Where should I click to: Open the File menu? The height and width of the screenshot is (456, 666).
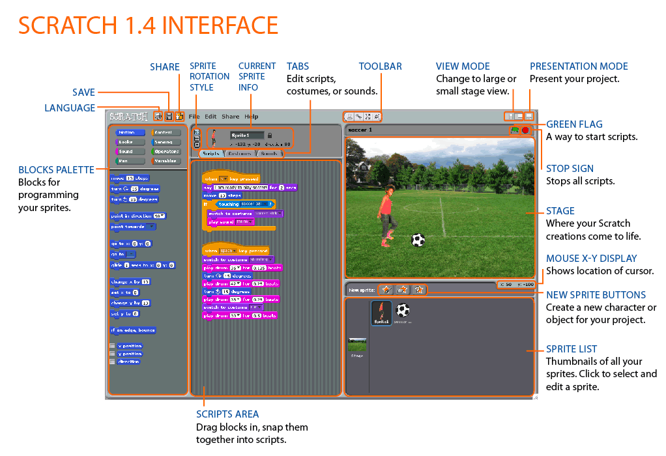(194, 117)
